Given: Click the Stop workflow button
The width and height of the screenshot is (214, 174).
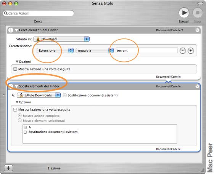Looking at the screenshot, I should click(198, 13).
